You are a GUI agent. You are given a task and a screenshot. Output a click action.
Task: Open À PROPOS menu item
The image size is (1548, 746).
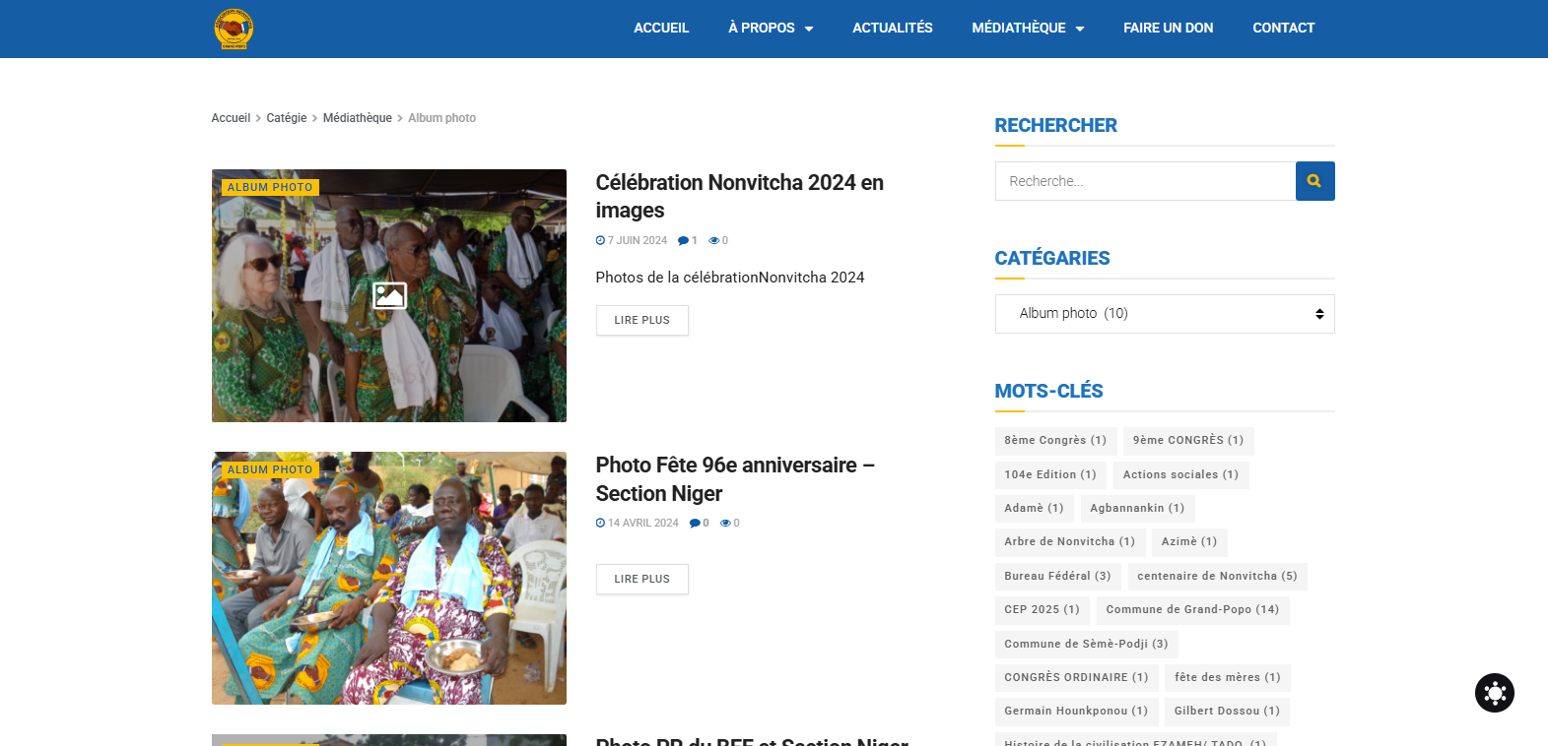click(x=761, y=28)
